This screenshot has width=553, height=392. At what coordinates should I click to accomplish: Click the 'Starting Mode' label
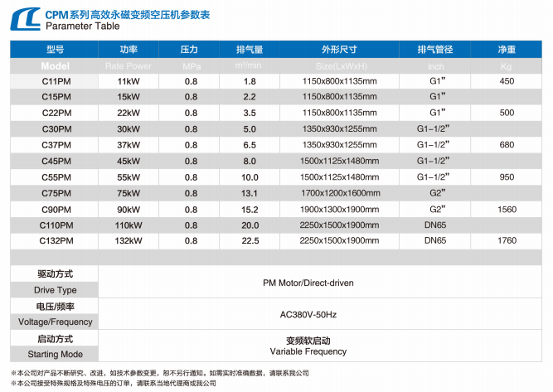tap(56, 354)
